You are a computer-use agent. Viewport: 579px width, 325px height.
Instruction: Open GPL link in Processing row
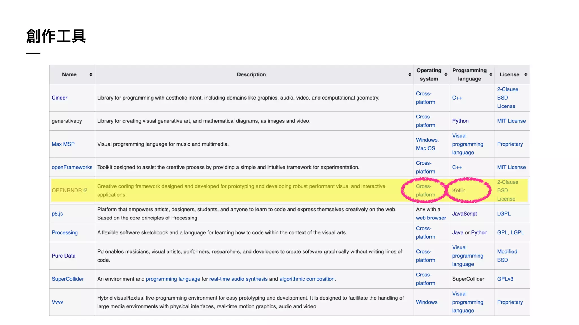pyautogui.click(x=502, y=232)
